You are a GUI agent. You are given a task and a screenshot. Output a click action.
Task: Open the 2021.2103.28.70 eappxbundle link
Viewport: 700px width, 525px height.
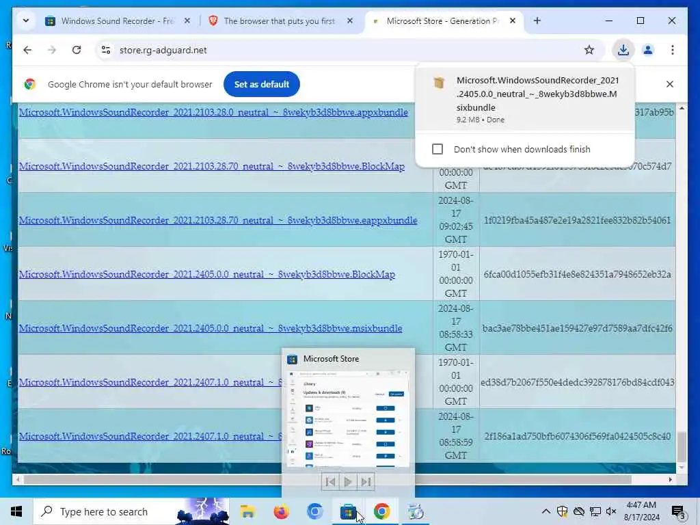point(218,220)
